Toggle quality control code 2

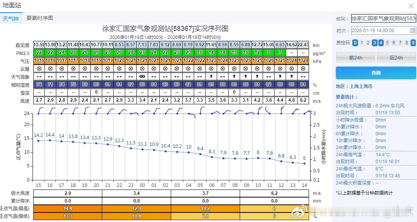(368, 43)
